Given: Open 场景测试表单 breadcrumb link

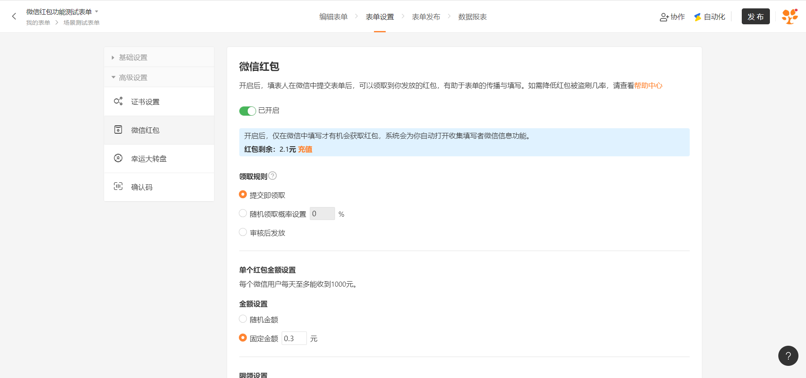Looking at the screenshot, I should tap(81, 23).
